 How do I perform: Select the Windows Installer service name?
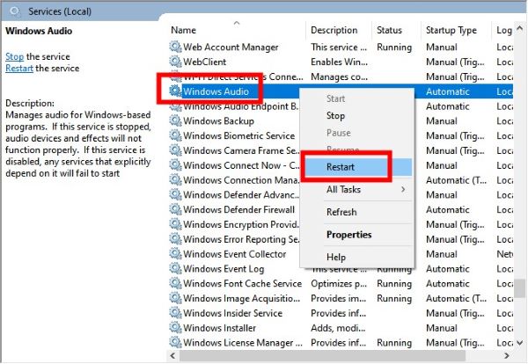(x=219, y=328)
